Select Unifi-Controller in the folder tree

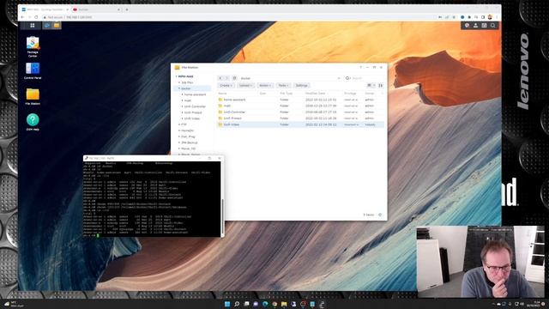[195, 106]
